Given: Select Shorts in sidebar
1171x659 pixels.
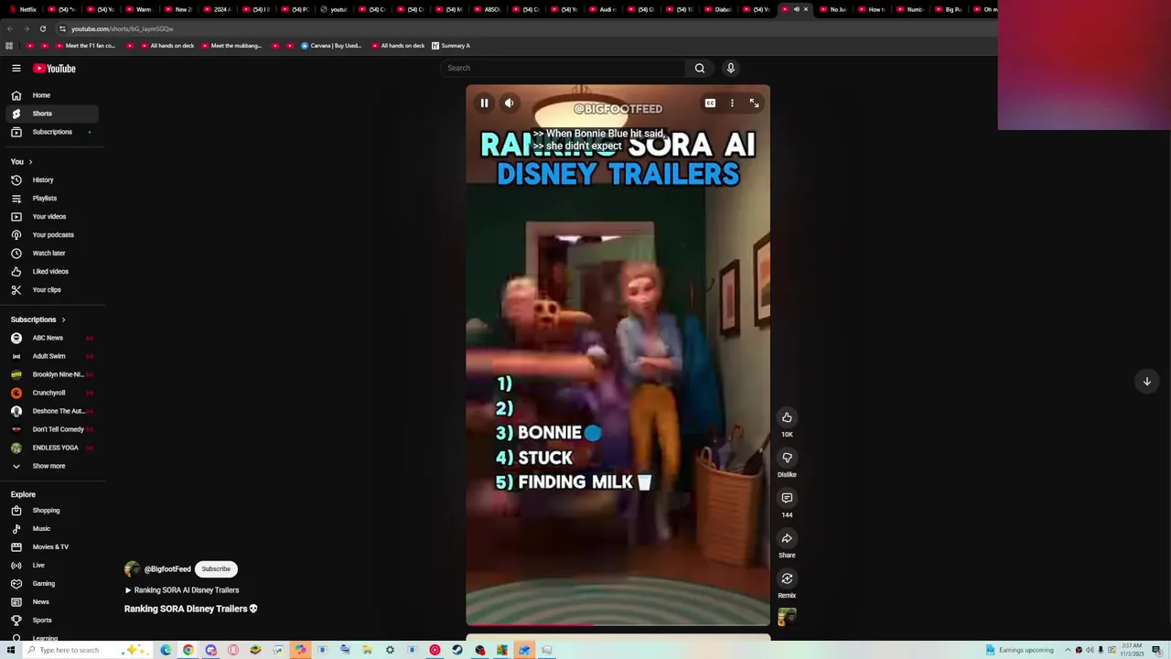Looking at the screenshot, I should [x=52, y=113].
